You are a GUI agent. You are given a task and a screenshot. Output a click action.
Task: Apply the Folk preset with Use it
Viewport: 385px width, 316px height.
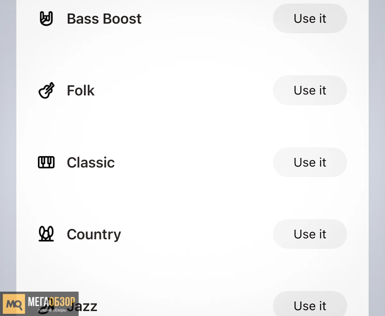(310, 90)
